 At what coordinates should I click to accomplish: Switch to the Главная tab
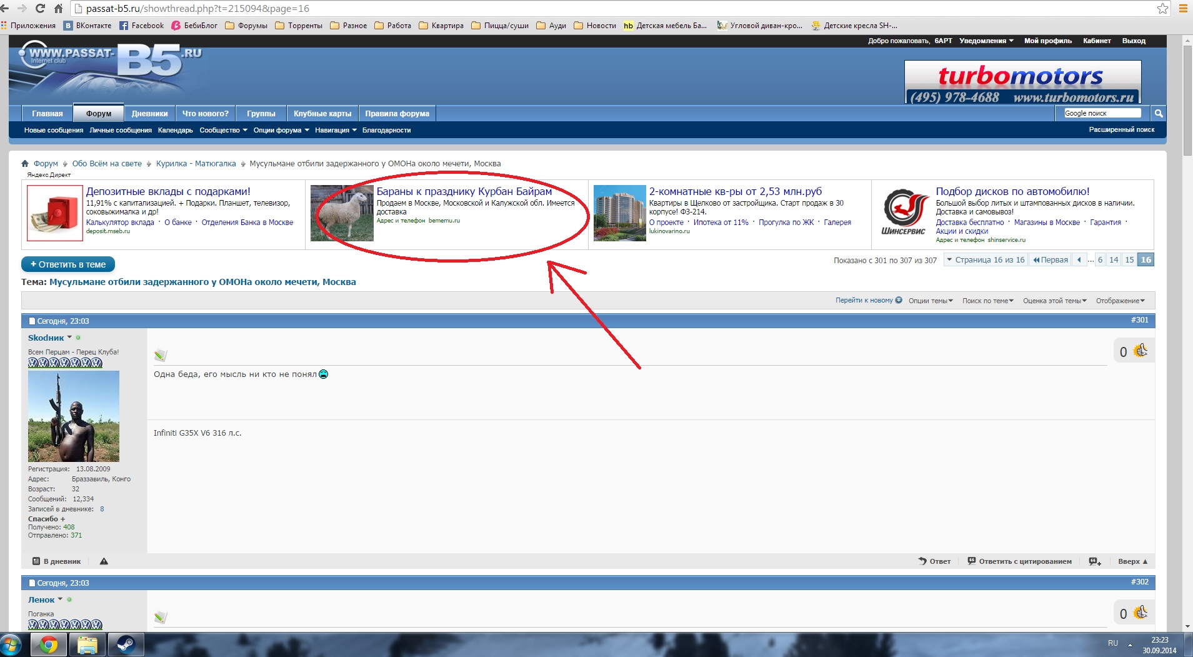pos(47,113)
